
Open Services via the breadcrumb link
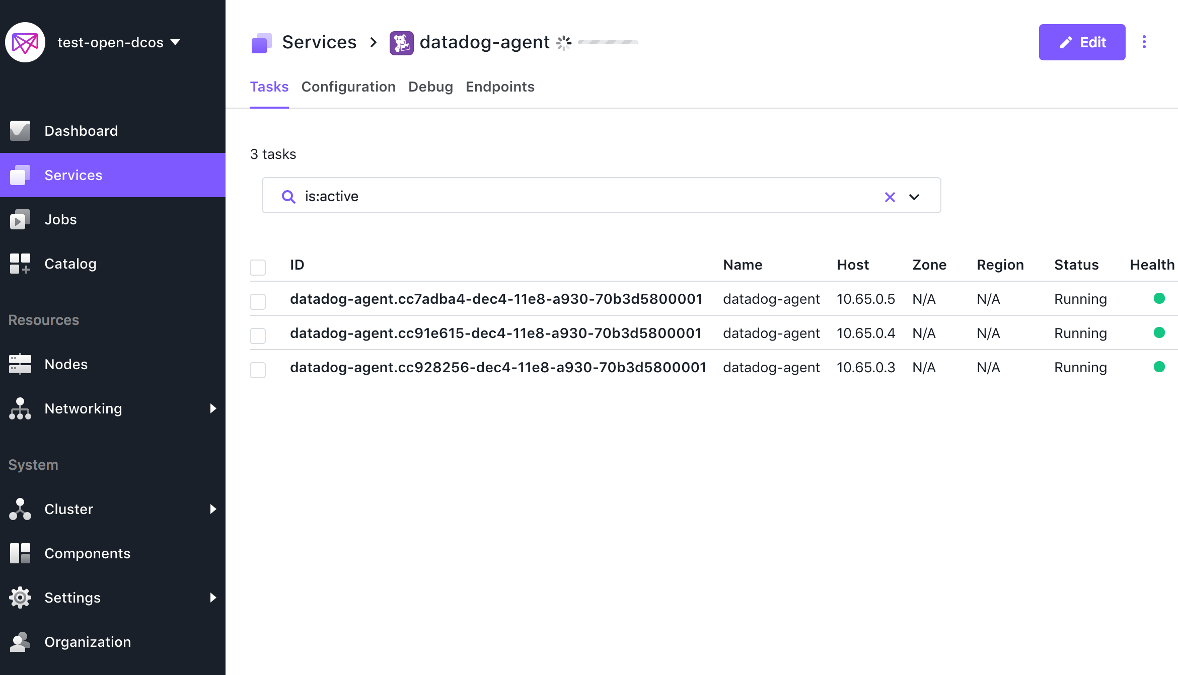point(319,42)
